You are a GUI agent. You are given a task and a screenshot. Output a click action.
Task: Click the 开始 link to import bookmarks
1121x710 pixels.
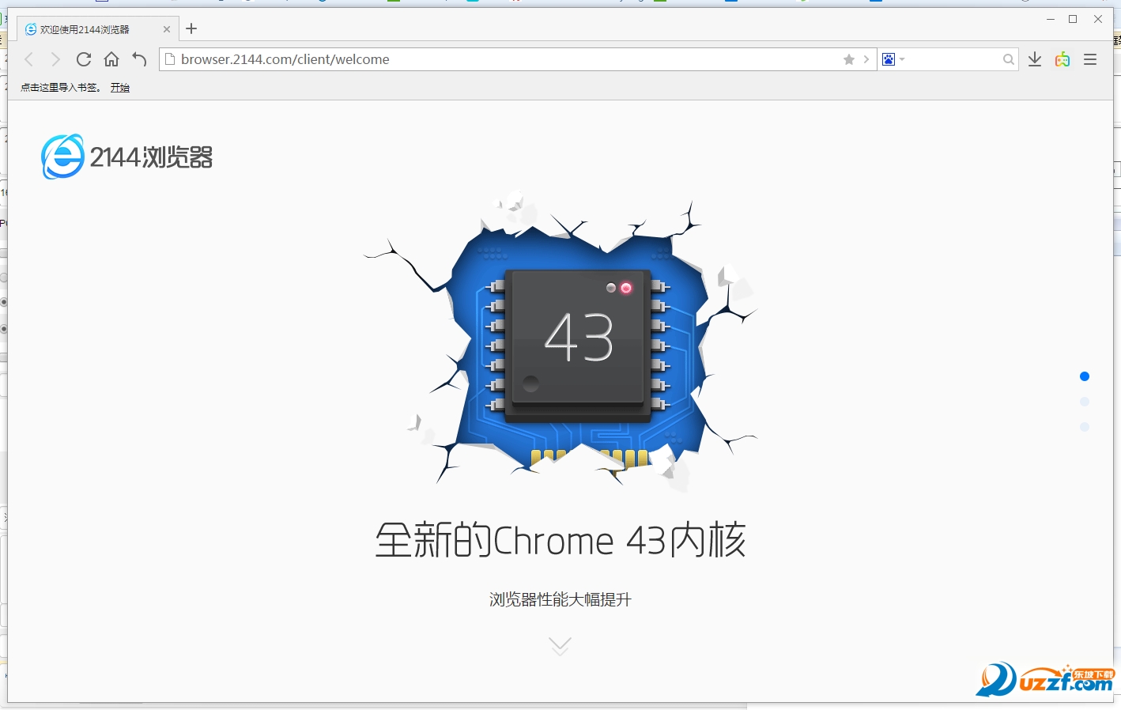[120, 88]
